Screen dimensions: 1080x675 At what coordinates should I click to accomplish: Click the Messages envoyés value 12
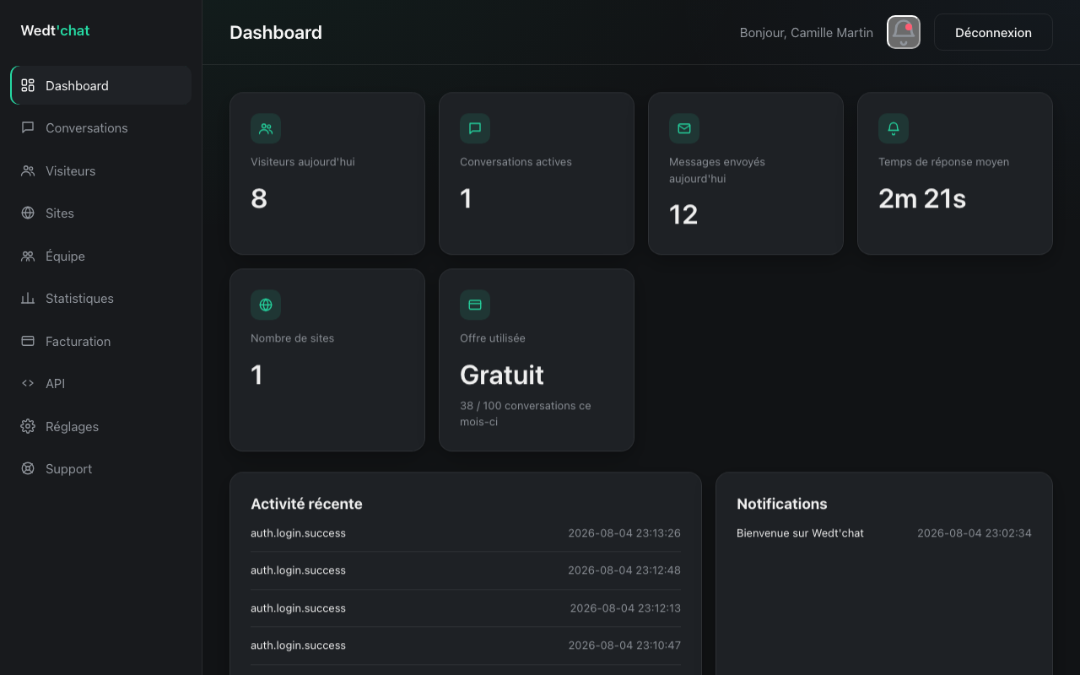[x=683, y=214]
